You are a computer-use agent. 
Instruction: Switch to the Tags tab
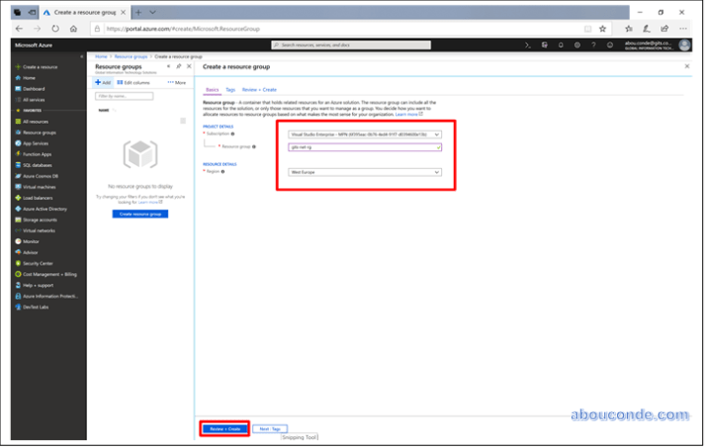(x=229, y=89)
